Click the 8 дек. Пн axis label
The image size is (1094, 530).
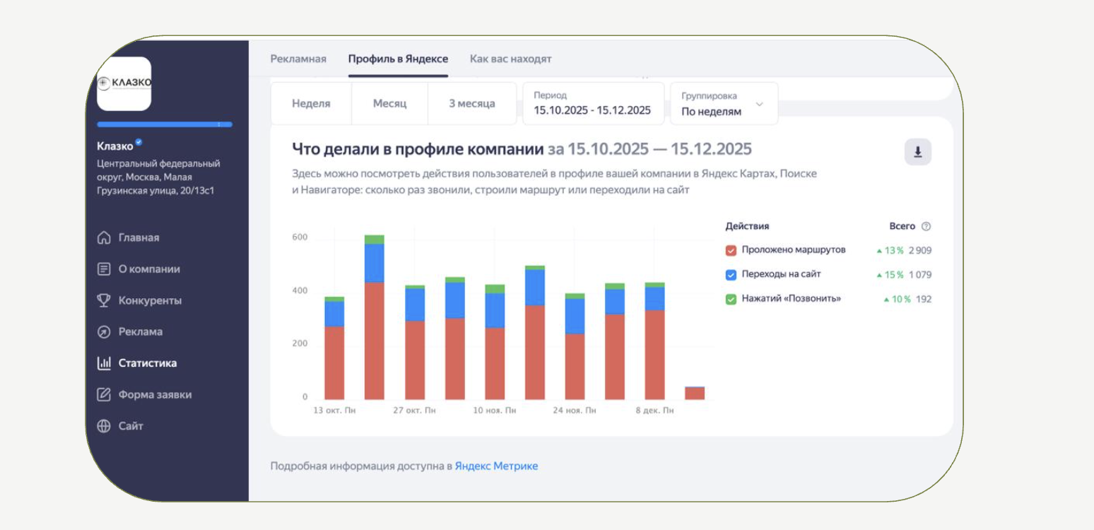pos(655,411)
